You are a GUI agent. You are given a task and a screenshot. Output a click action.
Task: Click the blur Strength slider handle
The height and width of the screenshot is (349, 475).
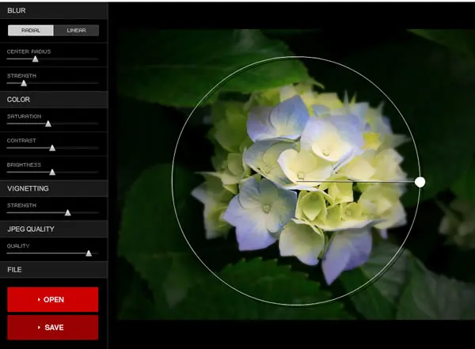24,83
